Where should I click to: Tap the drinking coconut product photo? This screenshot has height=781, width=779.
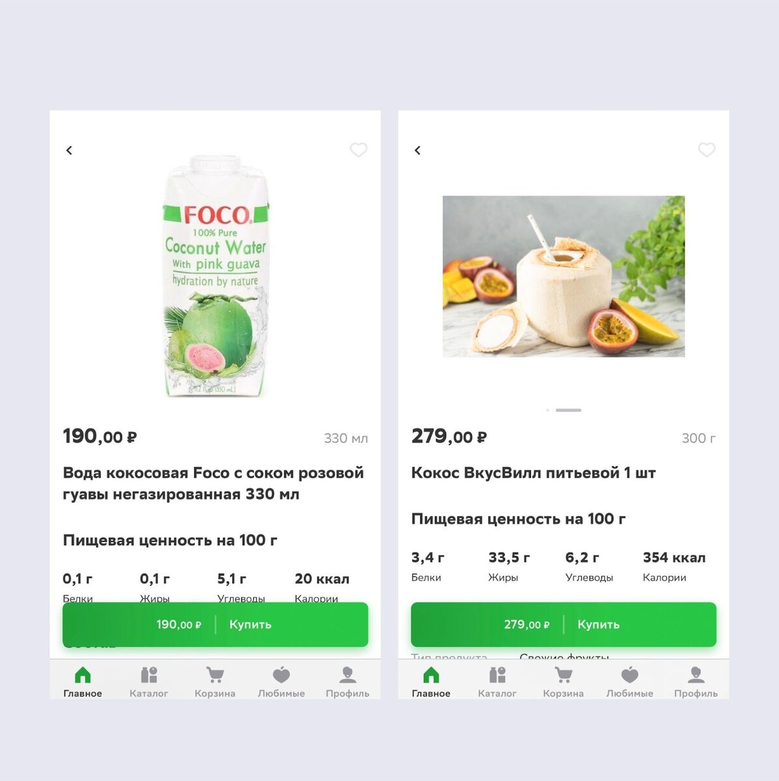click(x=564, y=276)
